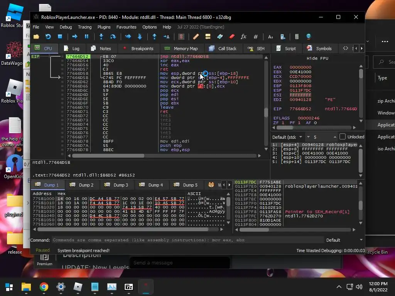
Task: Show more view tabs with right arrow
Action: [x=362, y=48]
